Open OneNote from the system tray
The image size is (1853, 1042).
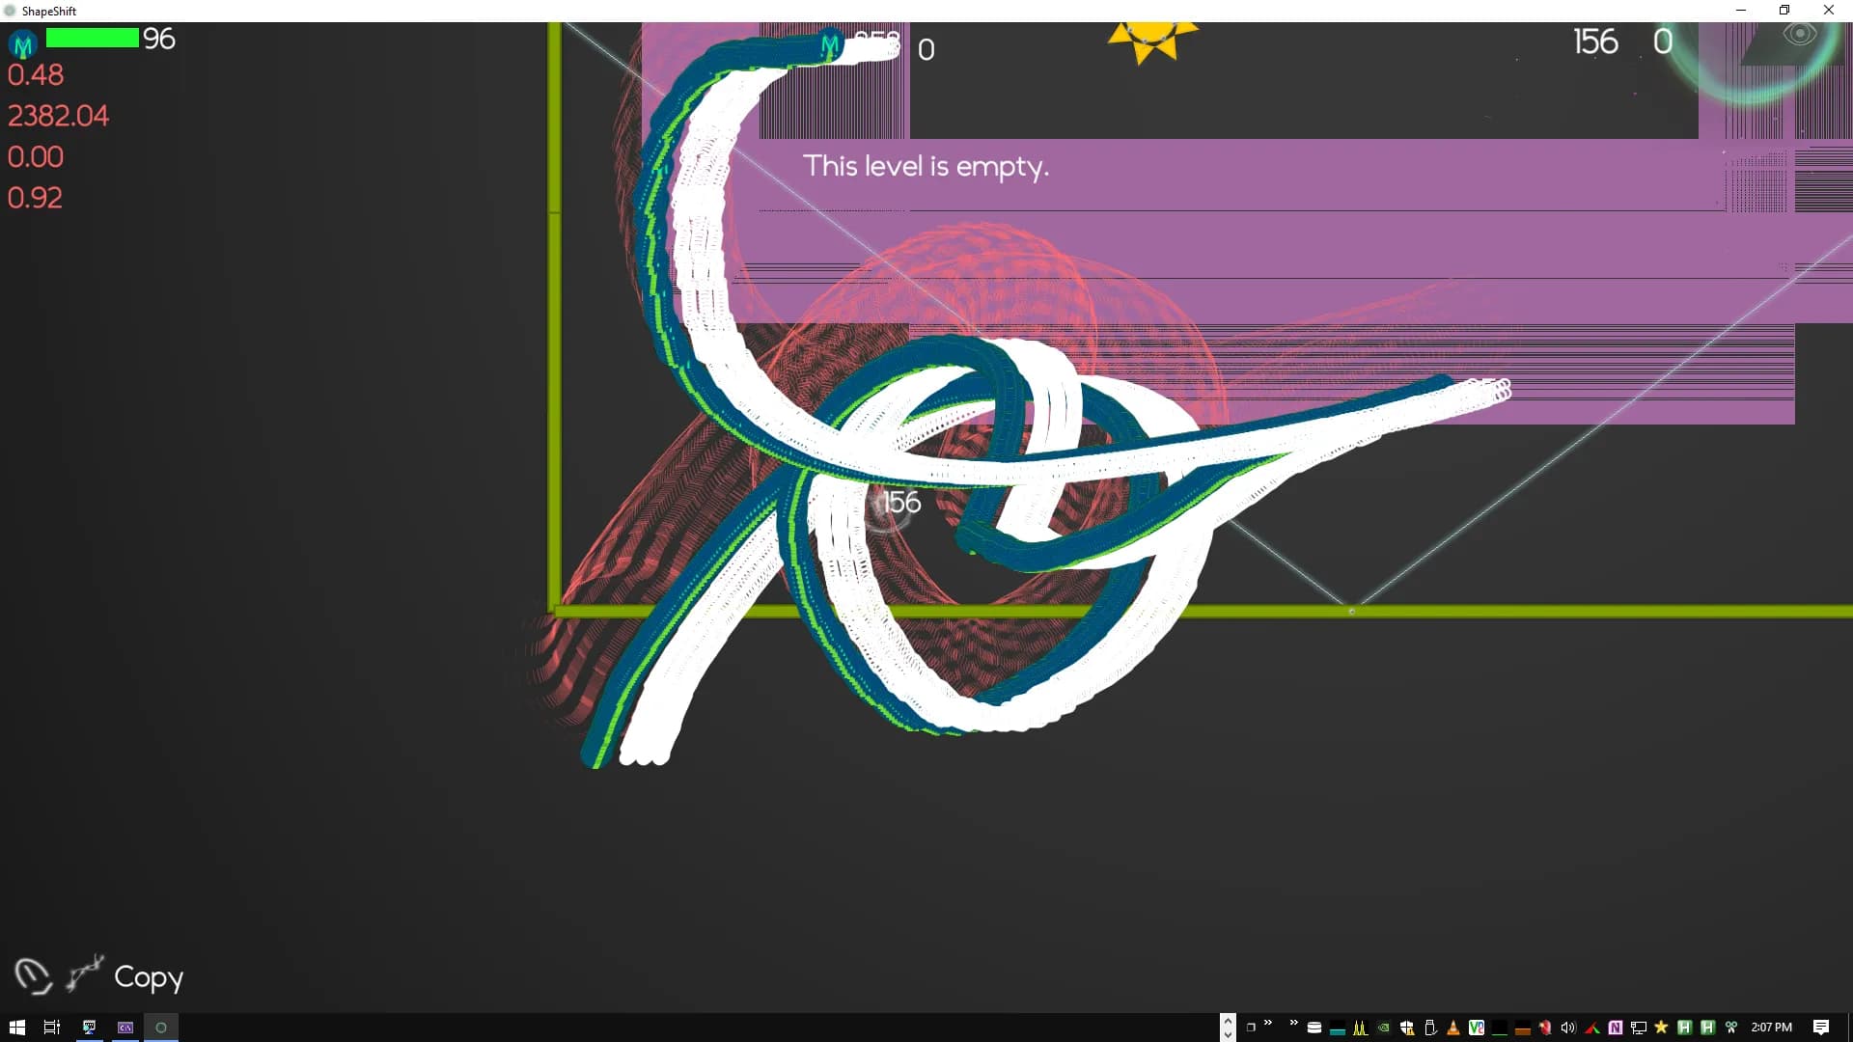[x=1615, y=1028]
